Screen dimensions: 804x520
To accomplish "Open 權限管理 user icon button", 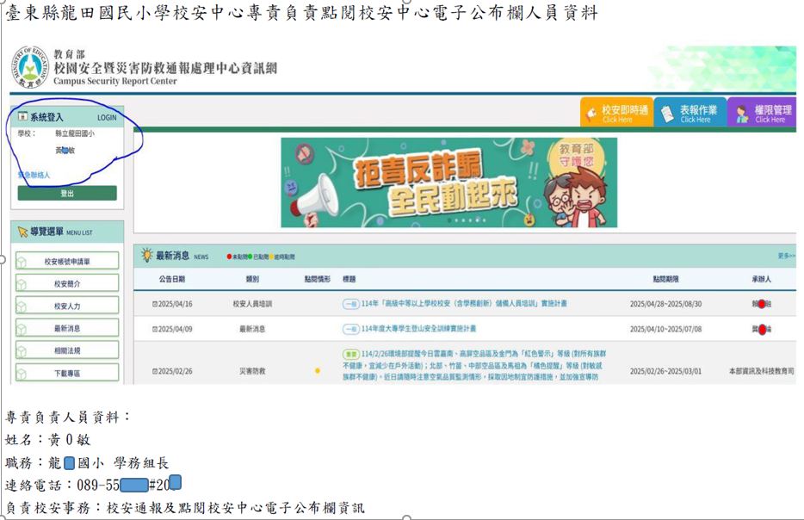I will (741, 114).
